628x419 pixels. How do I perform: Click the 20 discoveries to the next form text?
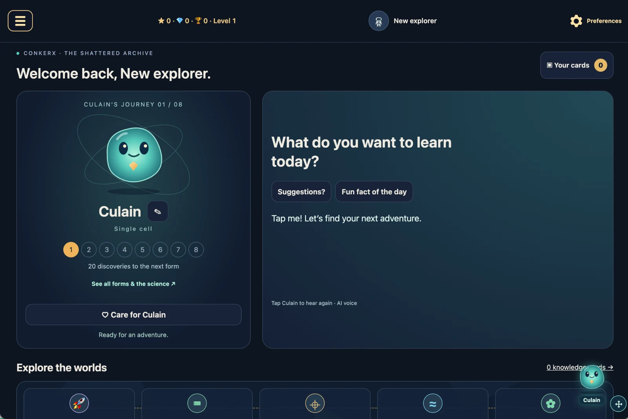click(133, 266)
